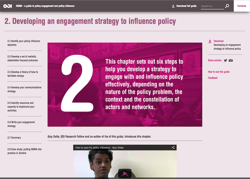Jump to 2.7 Summary

click(x=14, y=137)
